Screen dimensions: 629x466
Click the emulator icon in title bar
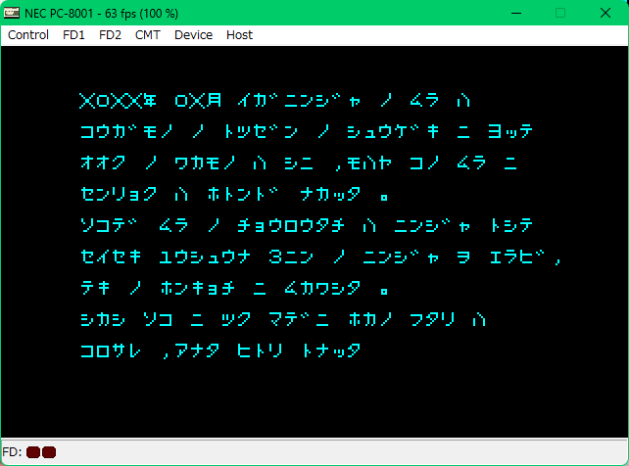11,13
